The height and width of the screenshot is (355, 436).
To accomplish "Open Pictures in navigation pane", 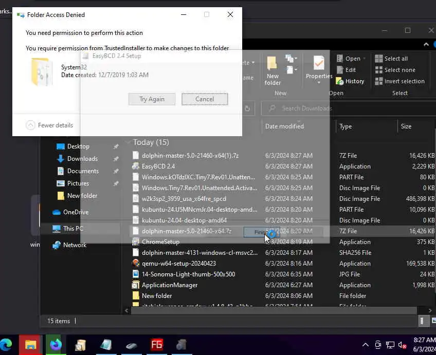I will coord(78,183).
